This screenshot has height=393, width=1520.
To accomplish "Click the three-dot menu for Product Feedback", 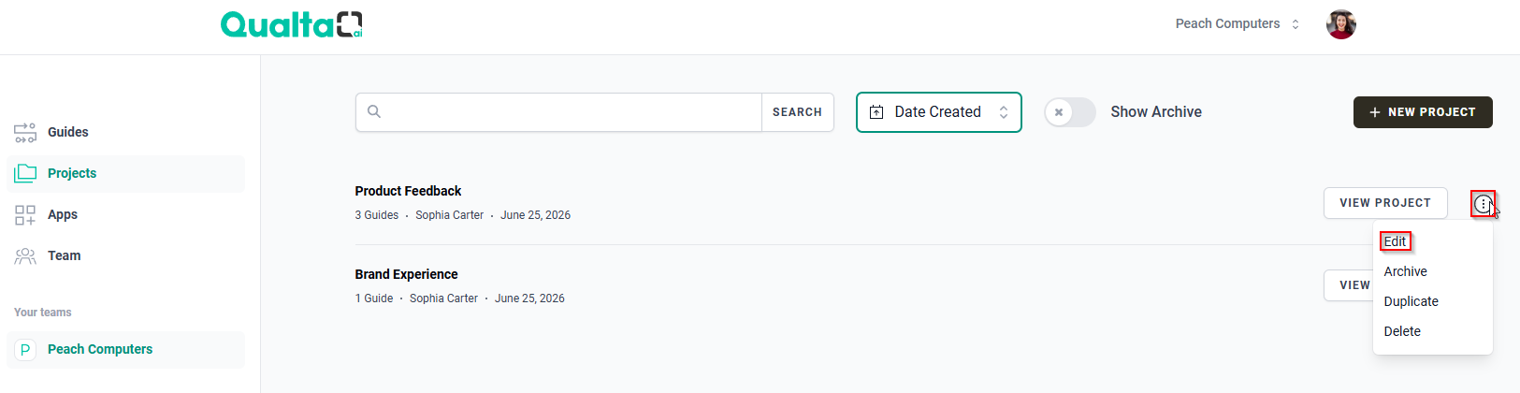I will (1483, 203).
